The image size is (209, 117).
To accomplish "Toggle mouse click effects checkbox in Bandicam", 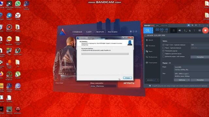I will [163, 54].
